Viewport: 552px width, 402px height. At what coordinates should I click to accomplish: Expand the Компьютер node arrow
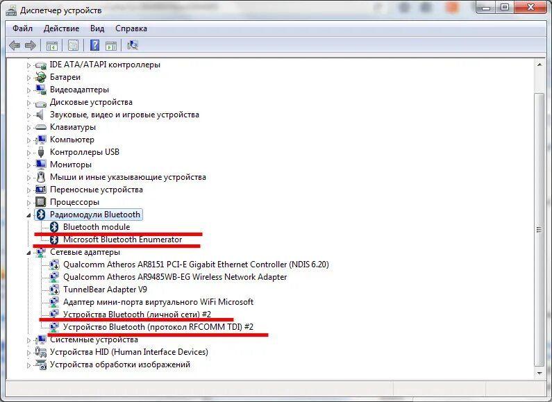click(x=29, y=140)
